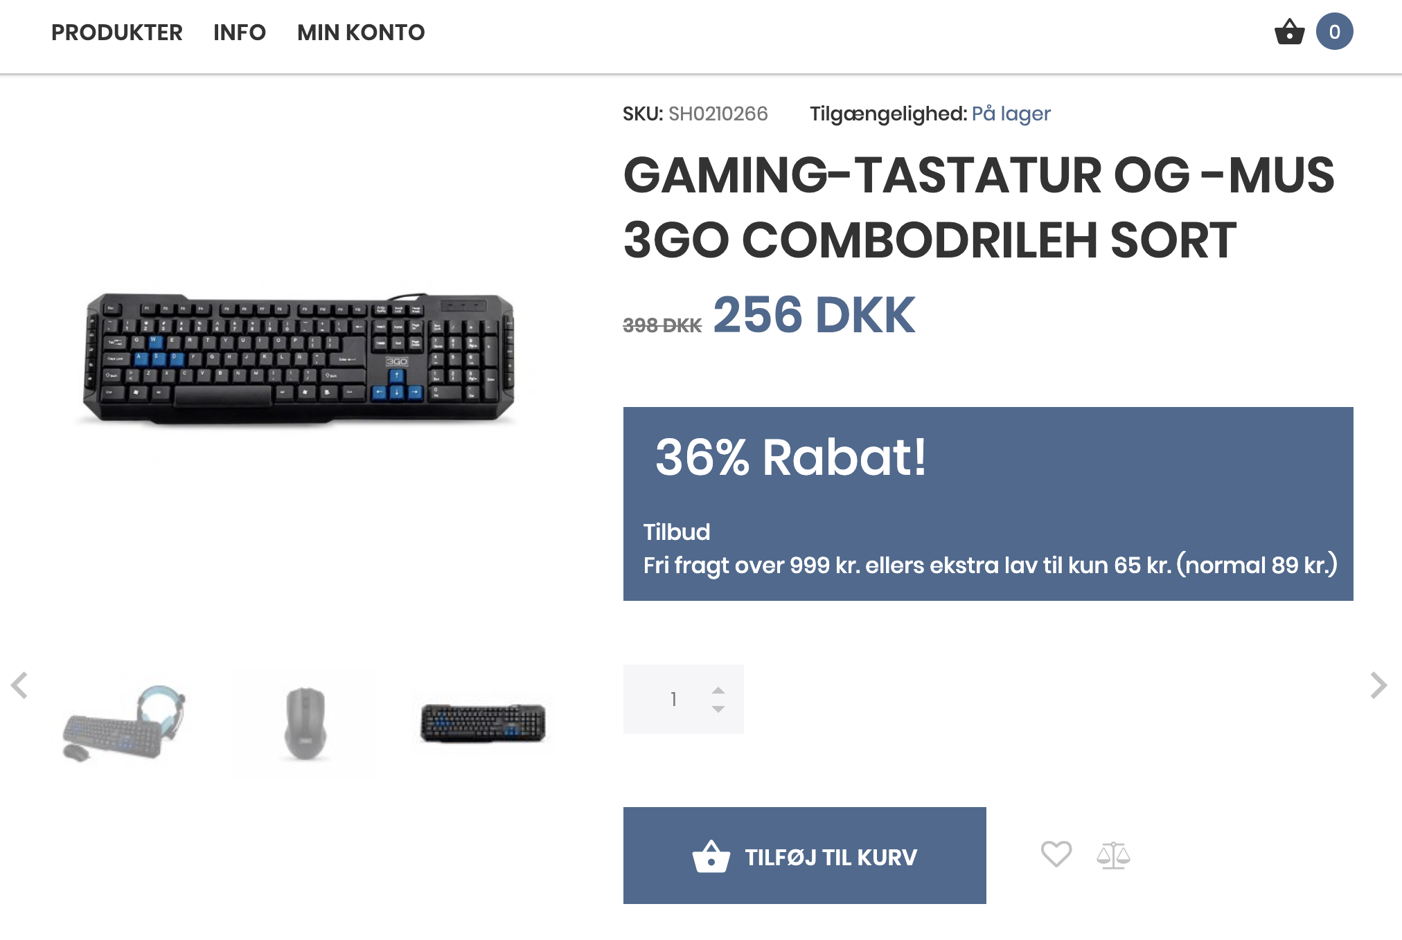1402x940 pixels.
Task: Click the På lager availability link
Action: [1011, 114]
